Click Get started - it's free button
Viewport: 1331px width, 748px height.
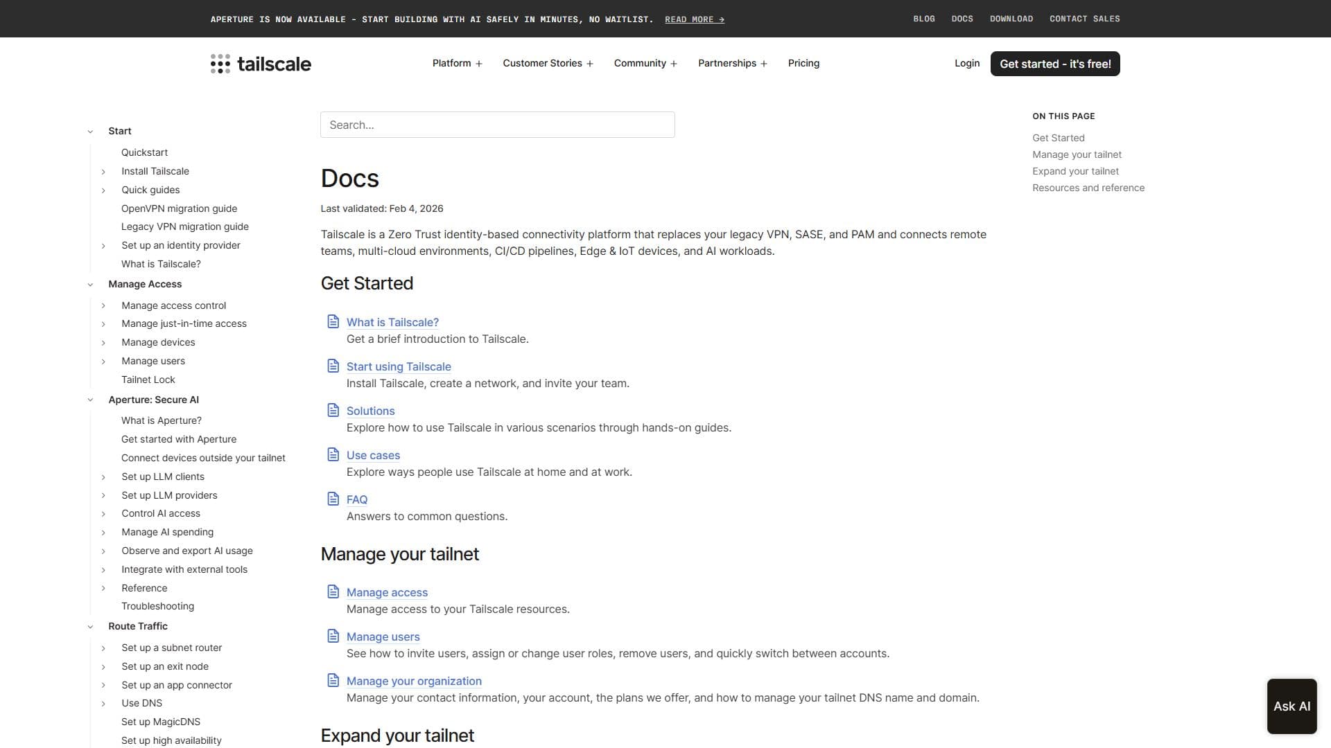(x=1055, y=64)
